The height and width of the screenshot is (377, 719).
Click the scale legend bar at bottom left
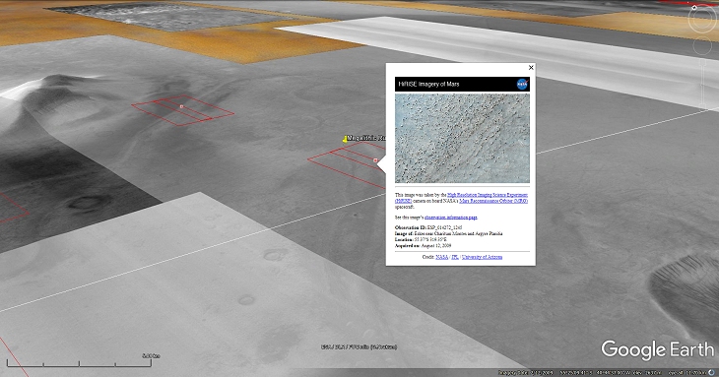coord(80,362)
